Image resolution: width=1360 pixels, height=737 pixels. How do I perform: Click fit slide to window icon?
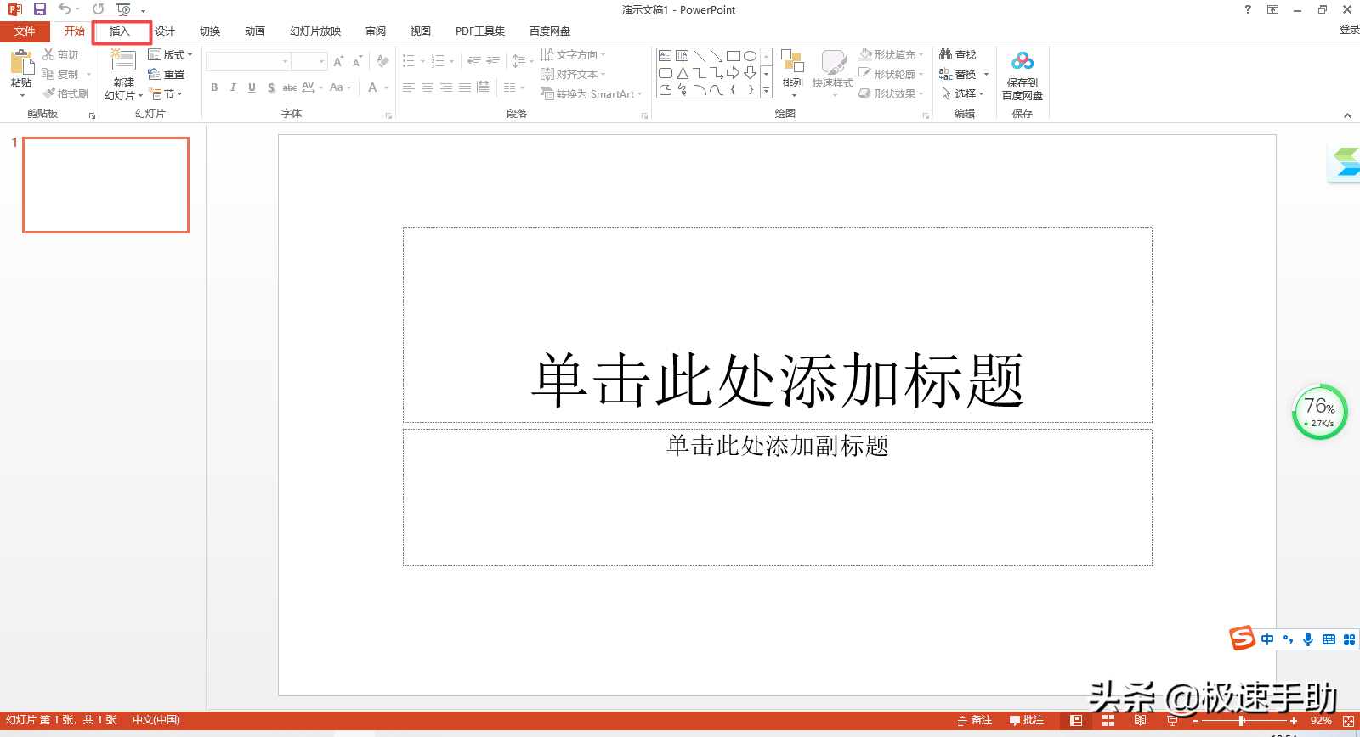1348,720
